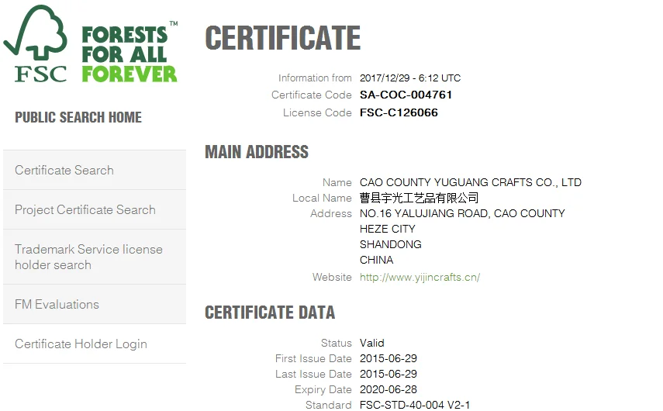The image size is (663, 411).
Task: Visit the yijincrafts.cn website link
Action: tap(420, 278)
